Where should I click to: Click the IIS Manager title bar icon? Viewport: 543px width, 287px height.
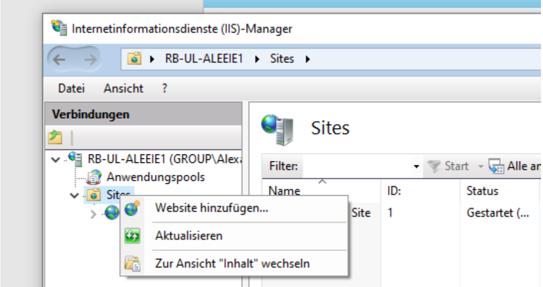pyautogui.click(x=59, y=28)
